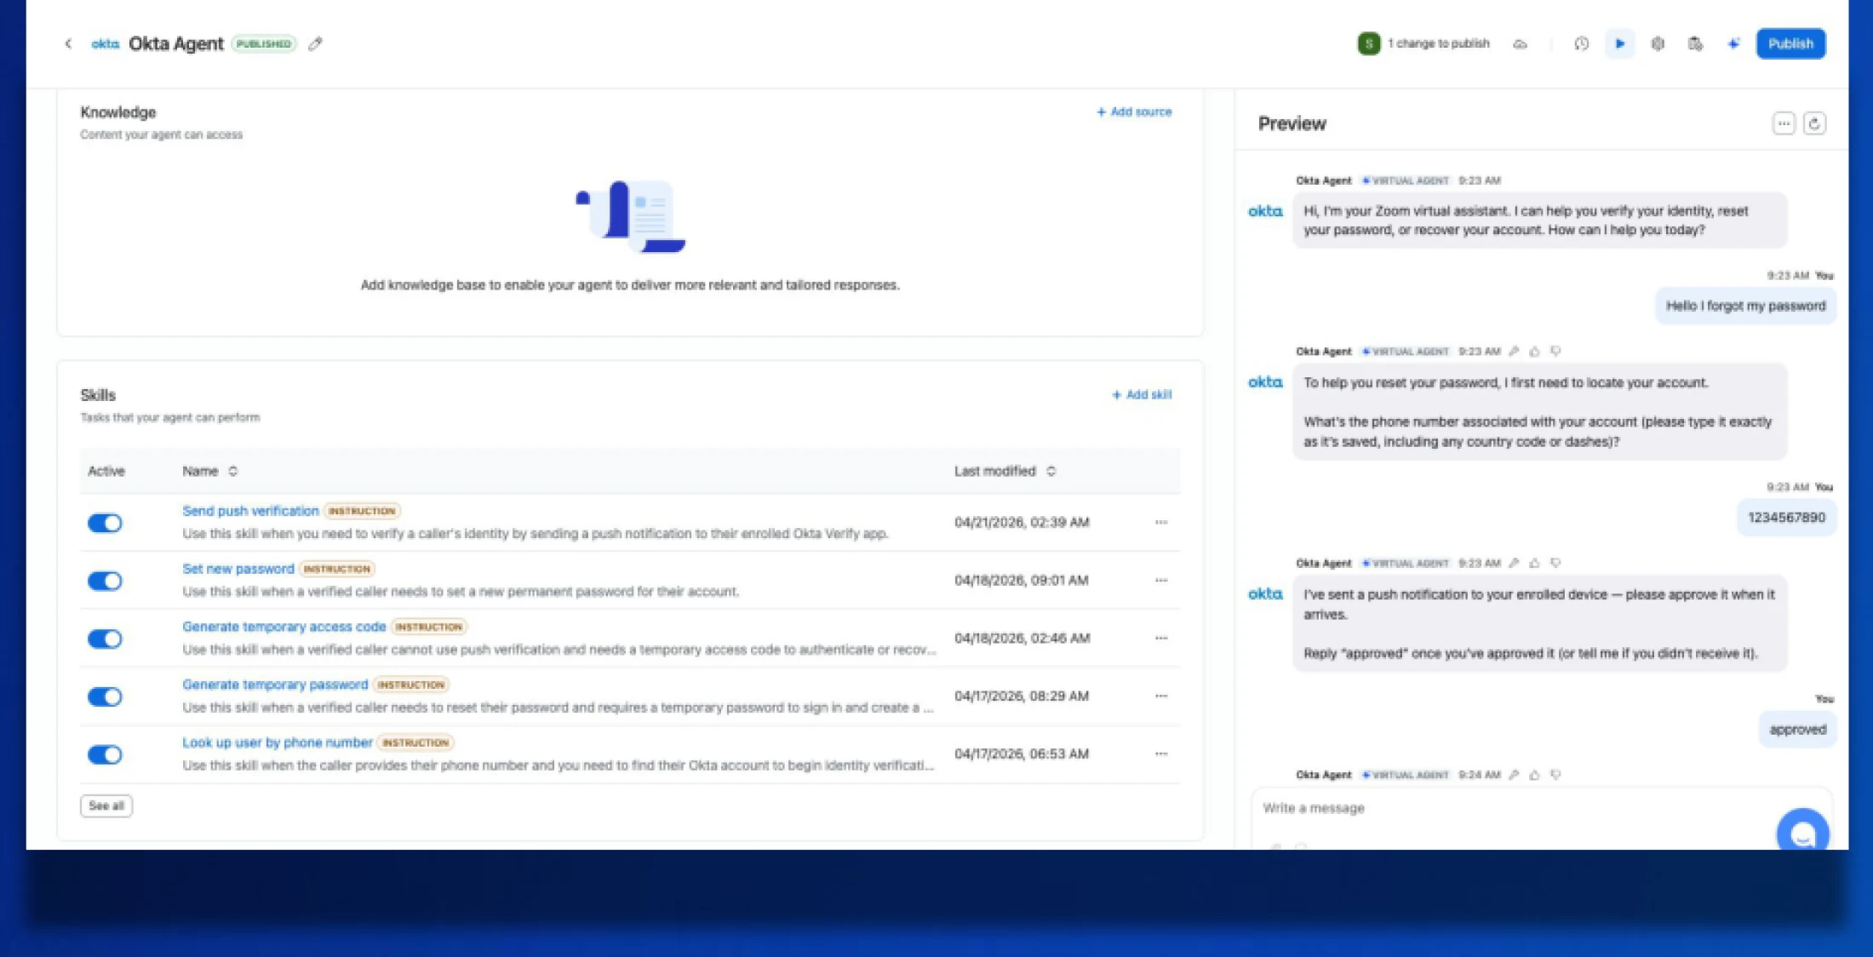
Task: Go back using the left chevron arrow
Action: (x=68, y=43)
